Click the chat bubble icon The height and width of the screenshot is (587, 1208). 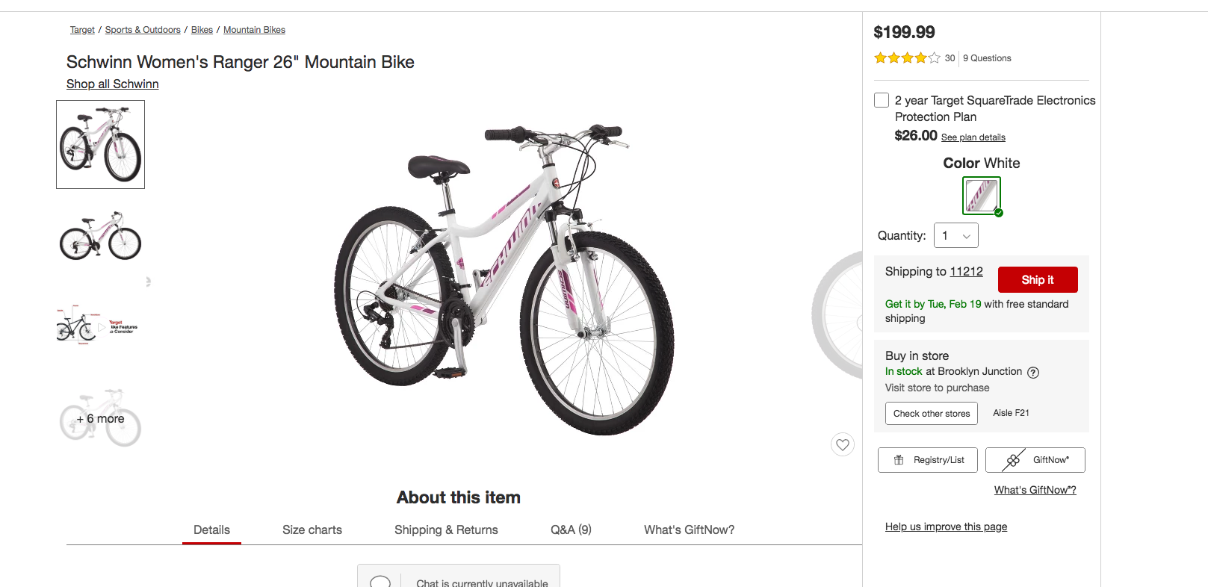click(380, 582)
